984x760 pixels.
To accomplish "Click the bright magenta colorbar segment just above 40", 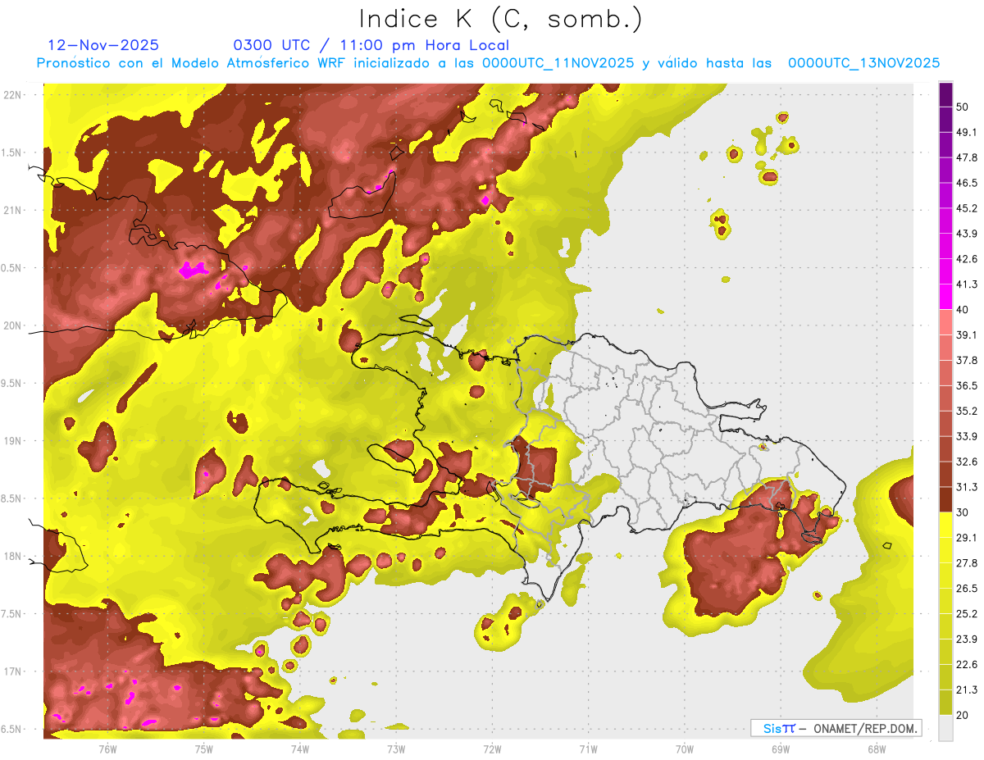I will tap(946, 297).
